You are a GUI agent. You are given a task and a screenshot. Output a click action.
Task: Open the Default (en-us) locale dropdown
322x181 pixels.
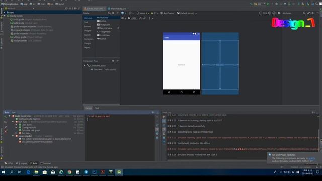pos(187,13)
